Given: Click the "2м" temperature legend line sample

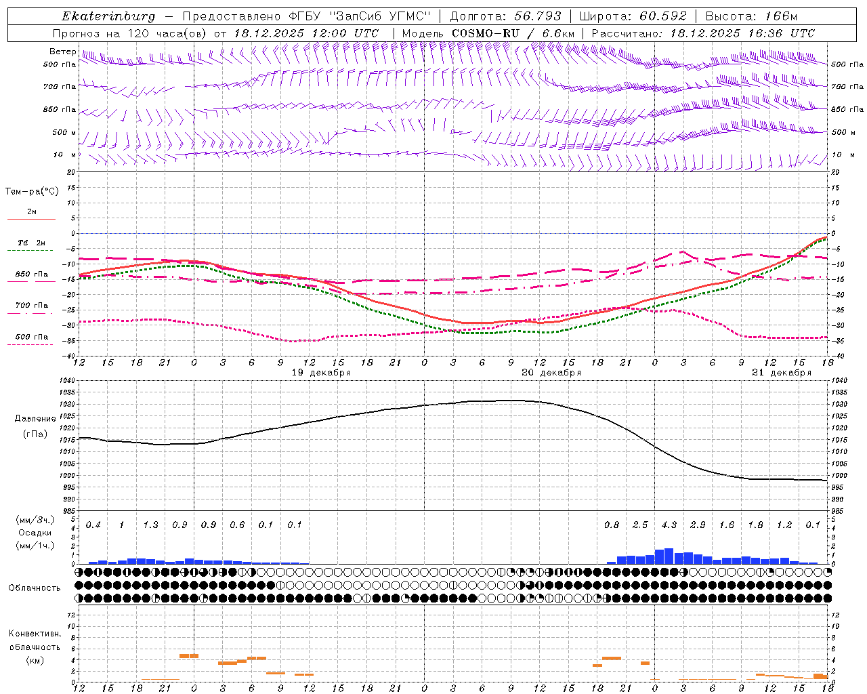Looking at the screenshot, I should coord(31,219).
